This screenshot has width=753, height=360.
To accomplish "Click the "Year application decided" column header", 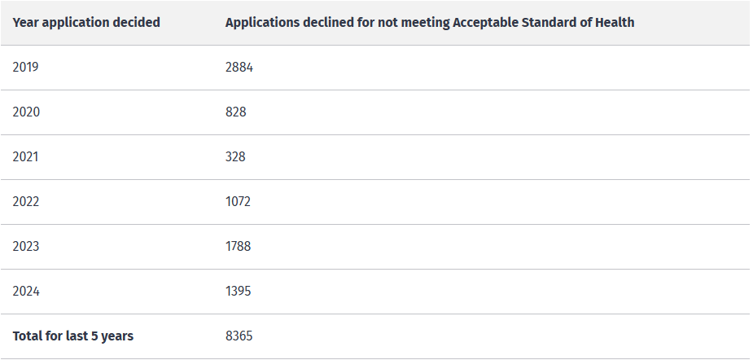I will pos(86,23).
